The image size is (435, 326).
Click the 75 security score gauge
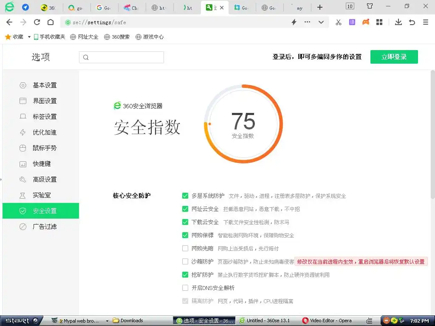pyautogui.click(x=243, y=124)
